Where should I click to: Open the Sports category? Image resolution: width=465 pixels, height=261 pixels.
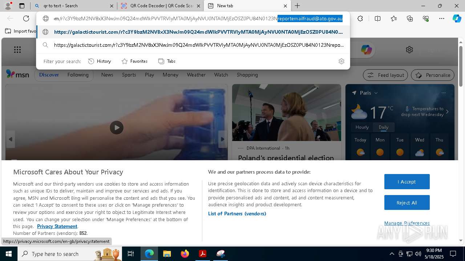coord(129,75)
